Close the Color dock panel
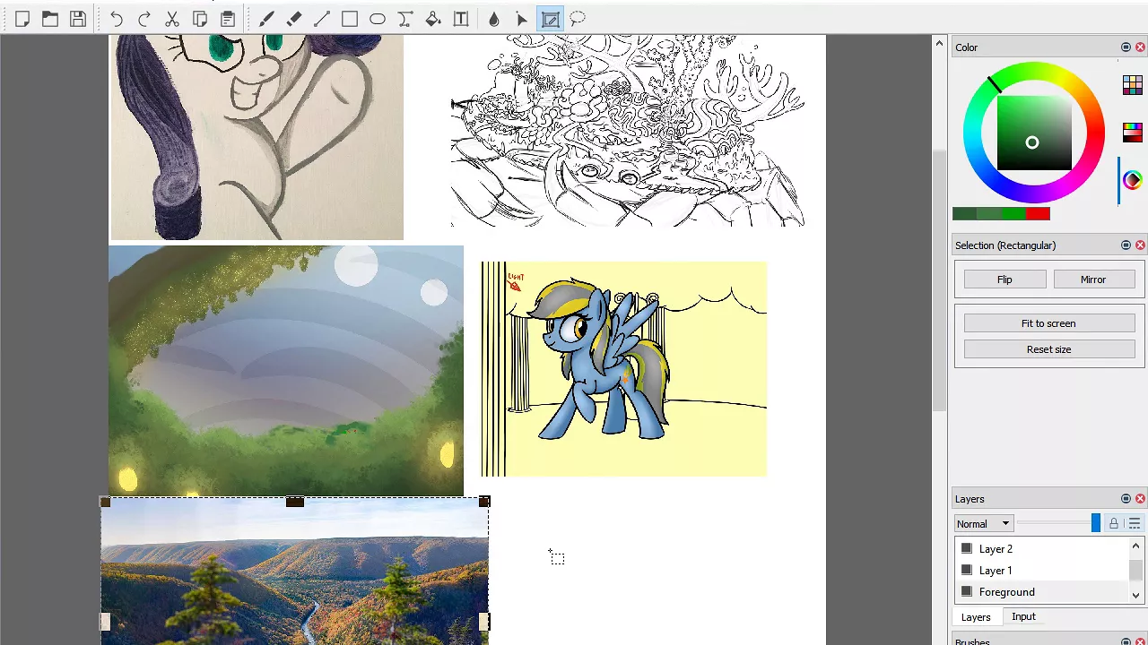Viewport: 1148px width, 645px height. (x=1140, y=47)
